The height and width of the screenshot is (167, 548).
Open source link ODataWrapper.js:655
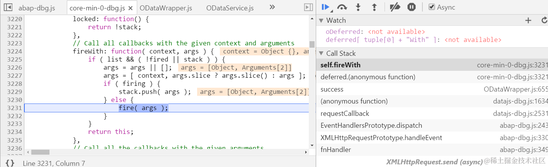[516, 89]
